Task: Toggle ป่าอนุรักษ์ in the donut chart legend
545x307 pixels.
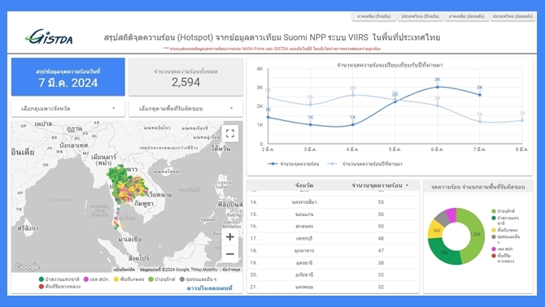Action: 503,211
